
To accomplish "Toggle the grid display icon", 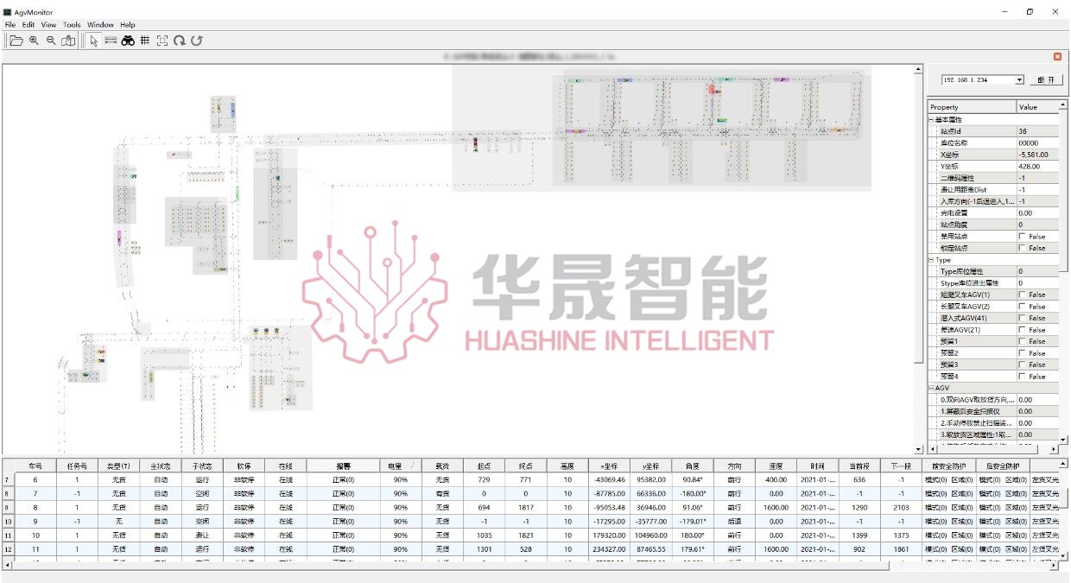I will coord(145,41).
